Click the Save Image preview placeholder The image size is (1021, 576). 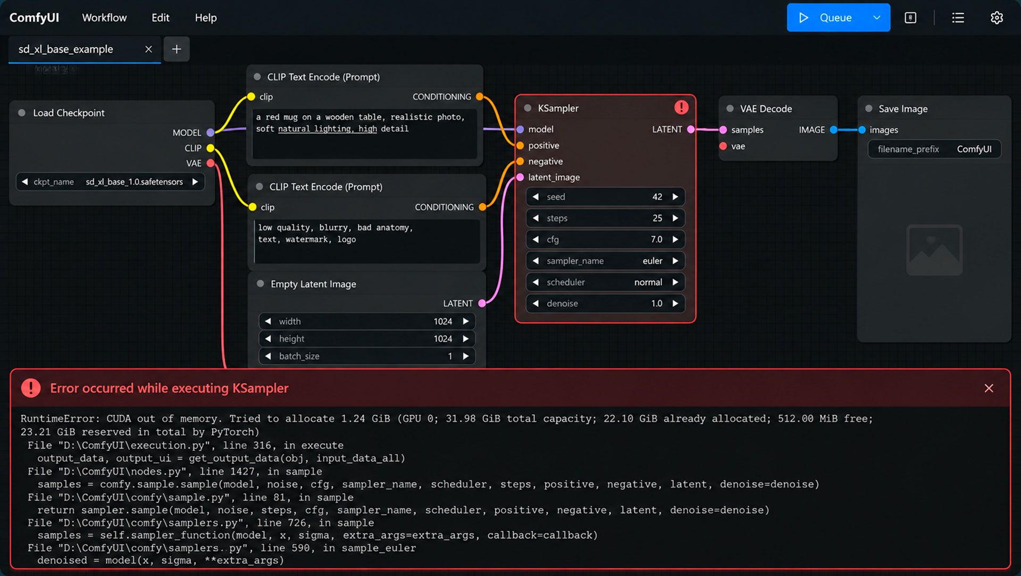pos(934,250)
